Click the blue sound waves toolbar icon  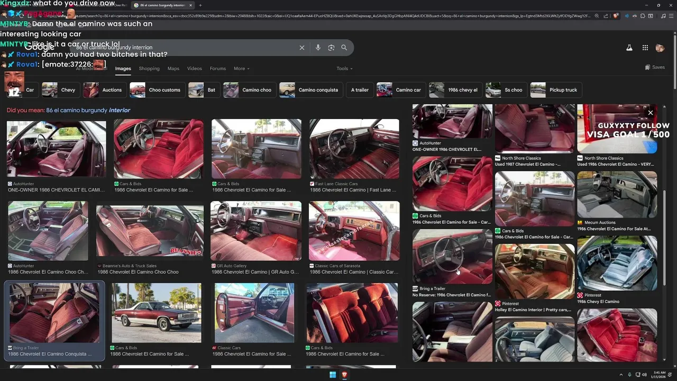pos(627,16)
